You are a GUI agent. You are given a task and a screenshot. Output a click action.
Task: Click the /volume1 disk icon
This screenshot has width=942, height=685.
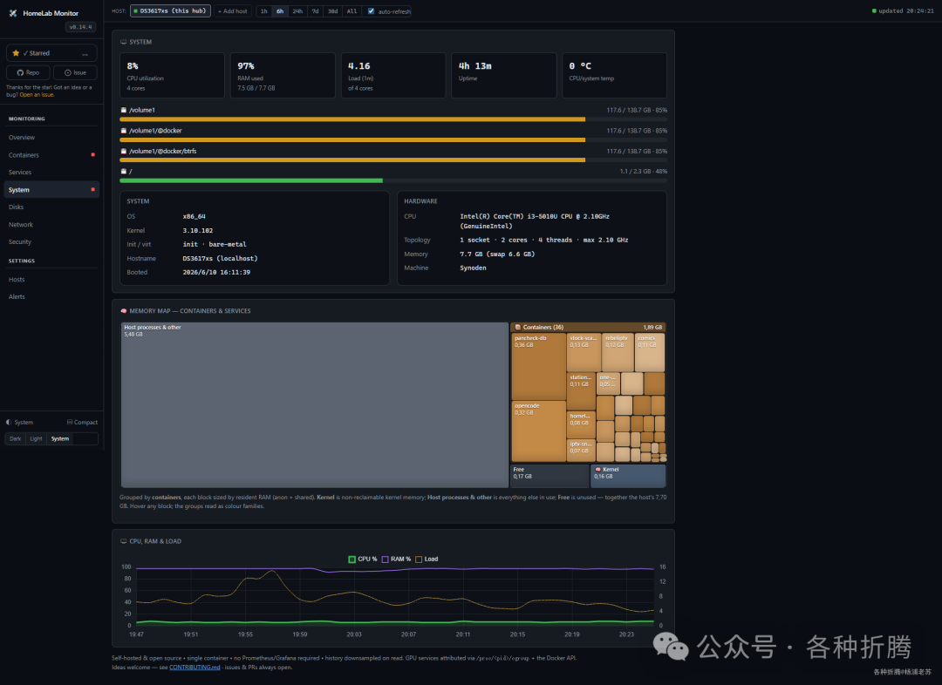(x=124, y=110)
